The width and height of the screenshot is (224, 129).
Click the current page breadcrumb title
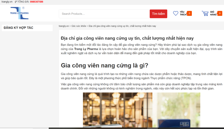coord(122,26)
